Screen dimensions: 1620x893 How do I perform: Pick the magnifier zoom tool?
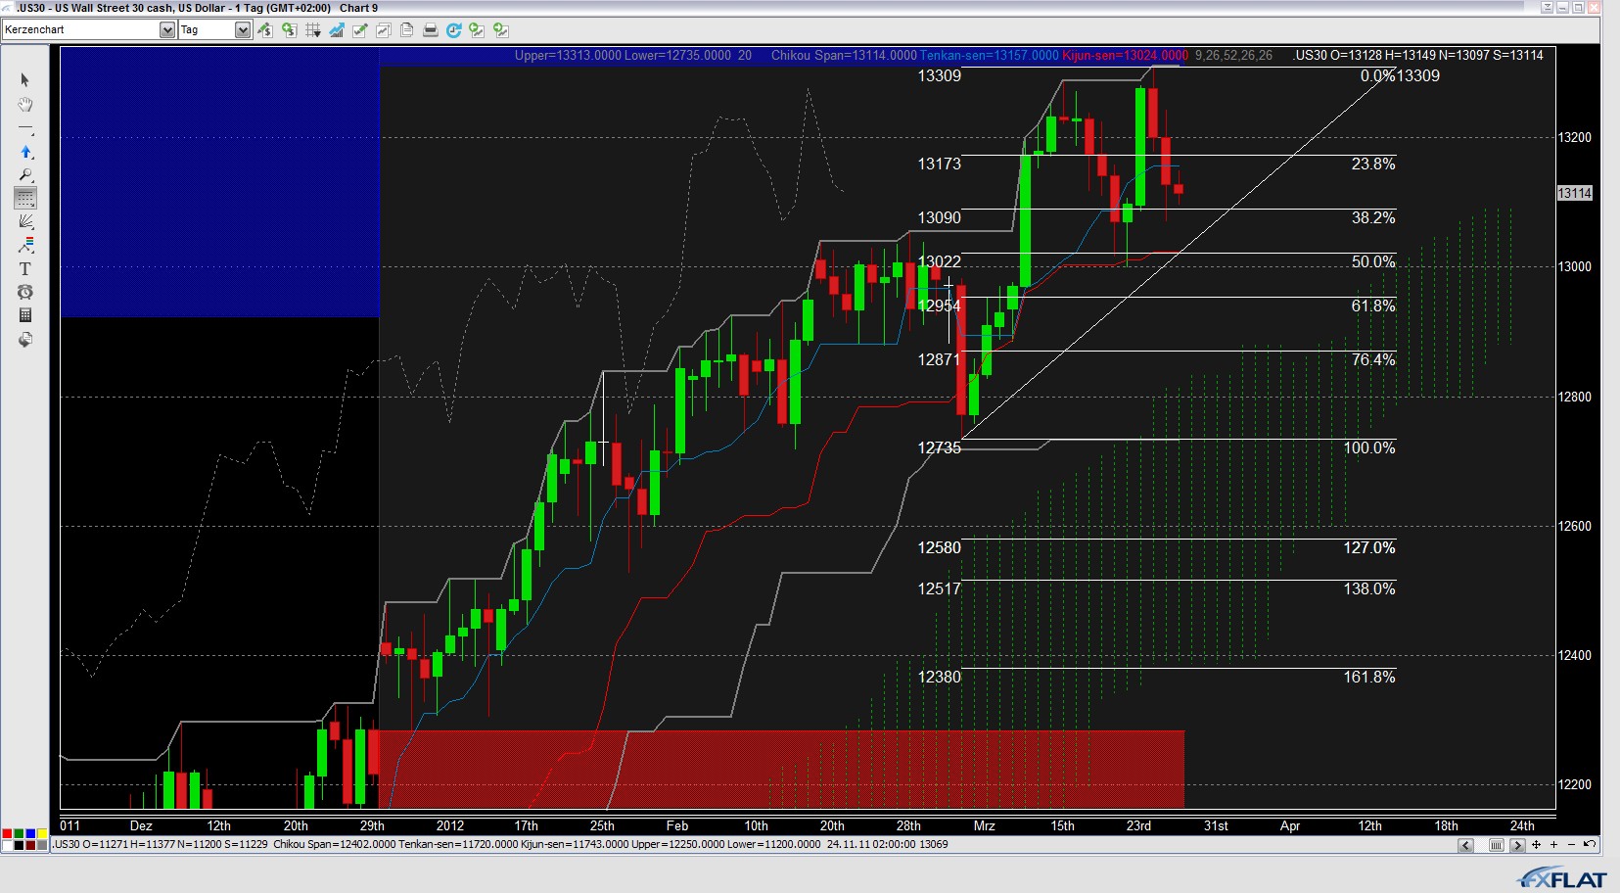pos(25,175)
